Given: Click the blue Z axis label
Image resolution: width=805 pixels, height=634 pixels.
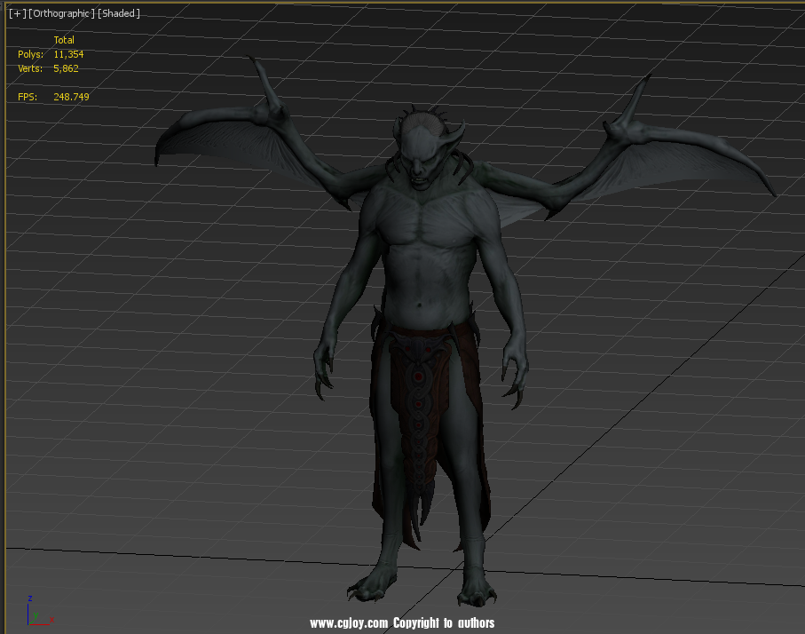Looking at the screenshot, I should tap(30, 598).
